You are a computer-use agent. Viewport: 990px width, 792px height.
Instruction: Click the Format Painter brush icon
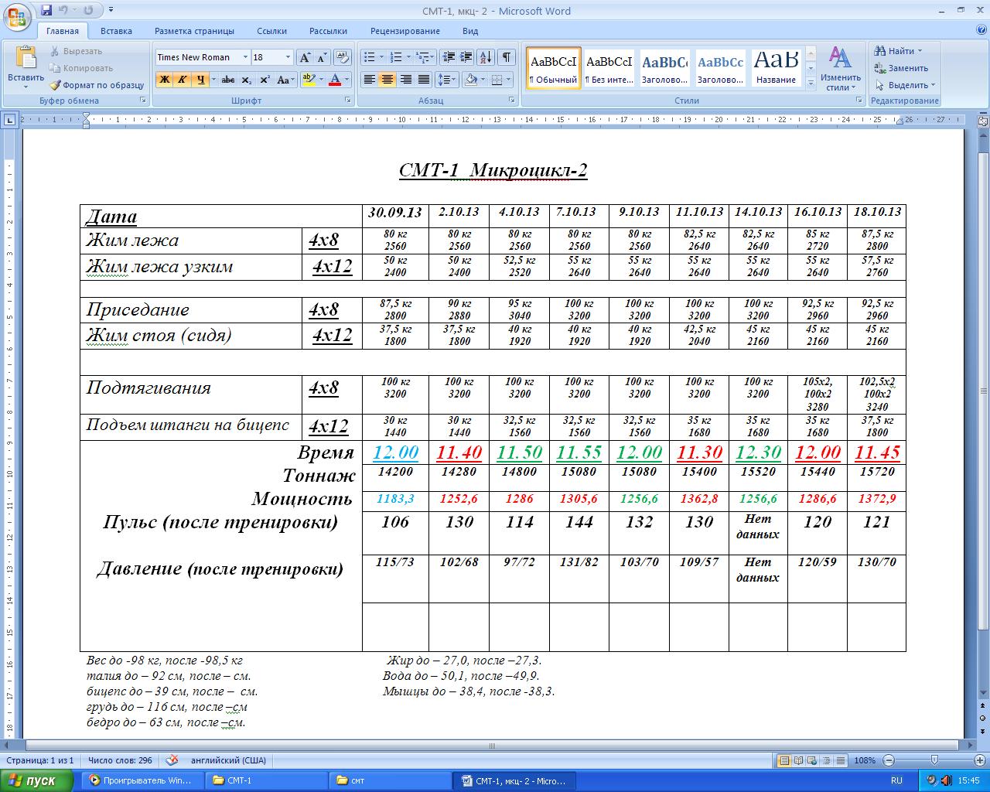(x=56, y=85)
